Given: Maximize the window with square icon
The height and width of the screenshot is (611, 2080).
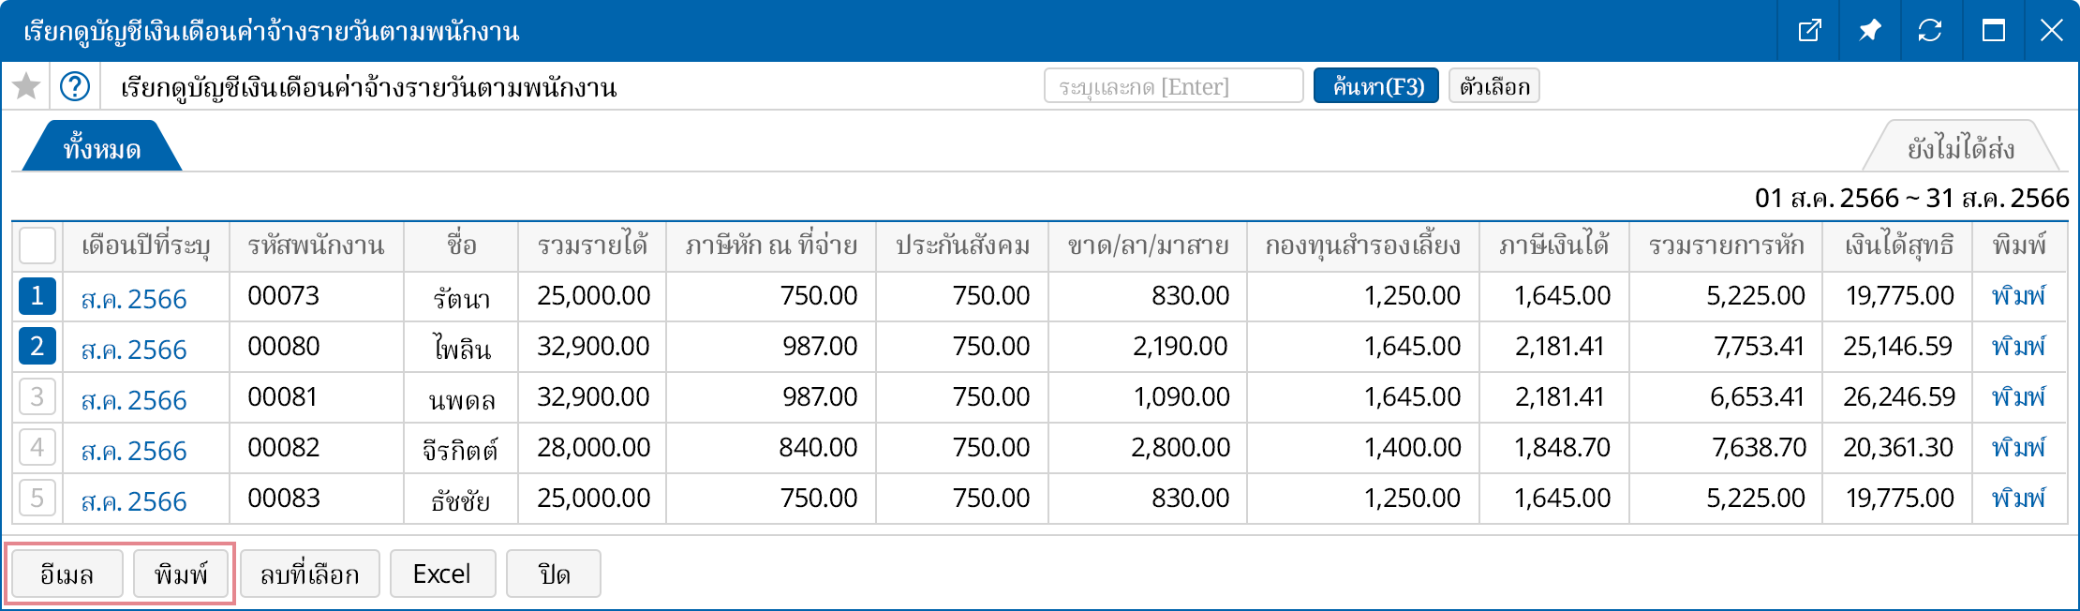Looking at the screenshot, I should [x=1993, y=31].
